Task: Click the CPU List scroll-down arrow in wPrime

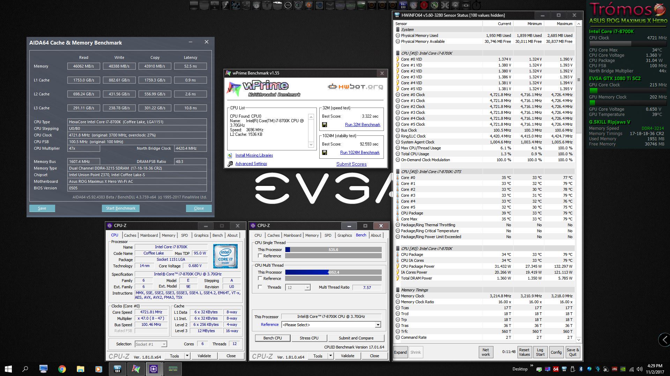Action: pyautogui.click(x=311, y=144)
